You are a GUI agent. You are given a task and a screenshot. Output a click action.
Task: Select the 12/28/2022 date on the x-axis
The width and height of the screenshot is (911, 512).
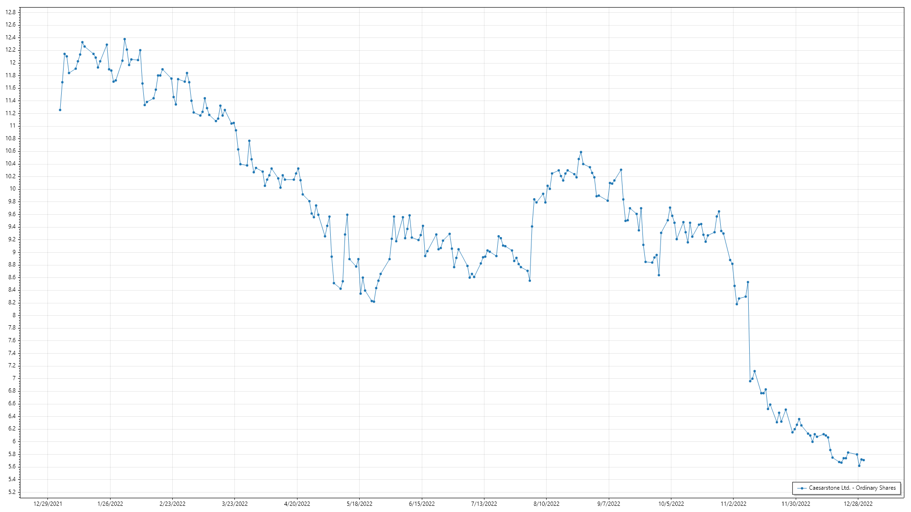858,504
